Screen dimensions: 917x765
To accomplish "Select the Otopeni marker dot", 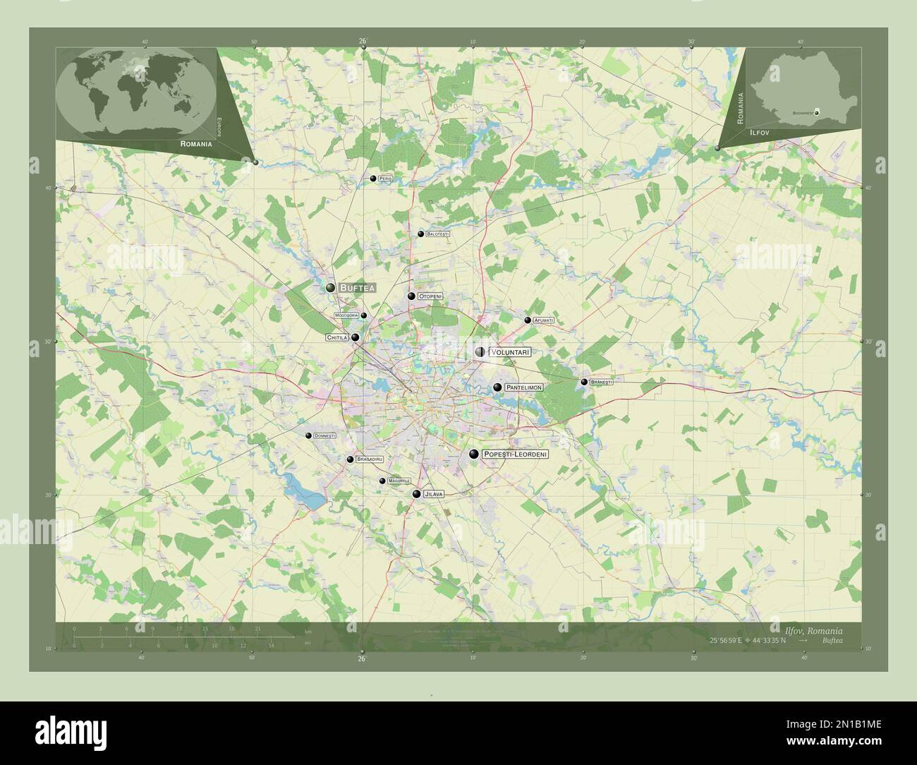I will pyautogui.click(x=411, y=296).
